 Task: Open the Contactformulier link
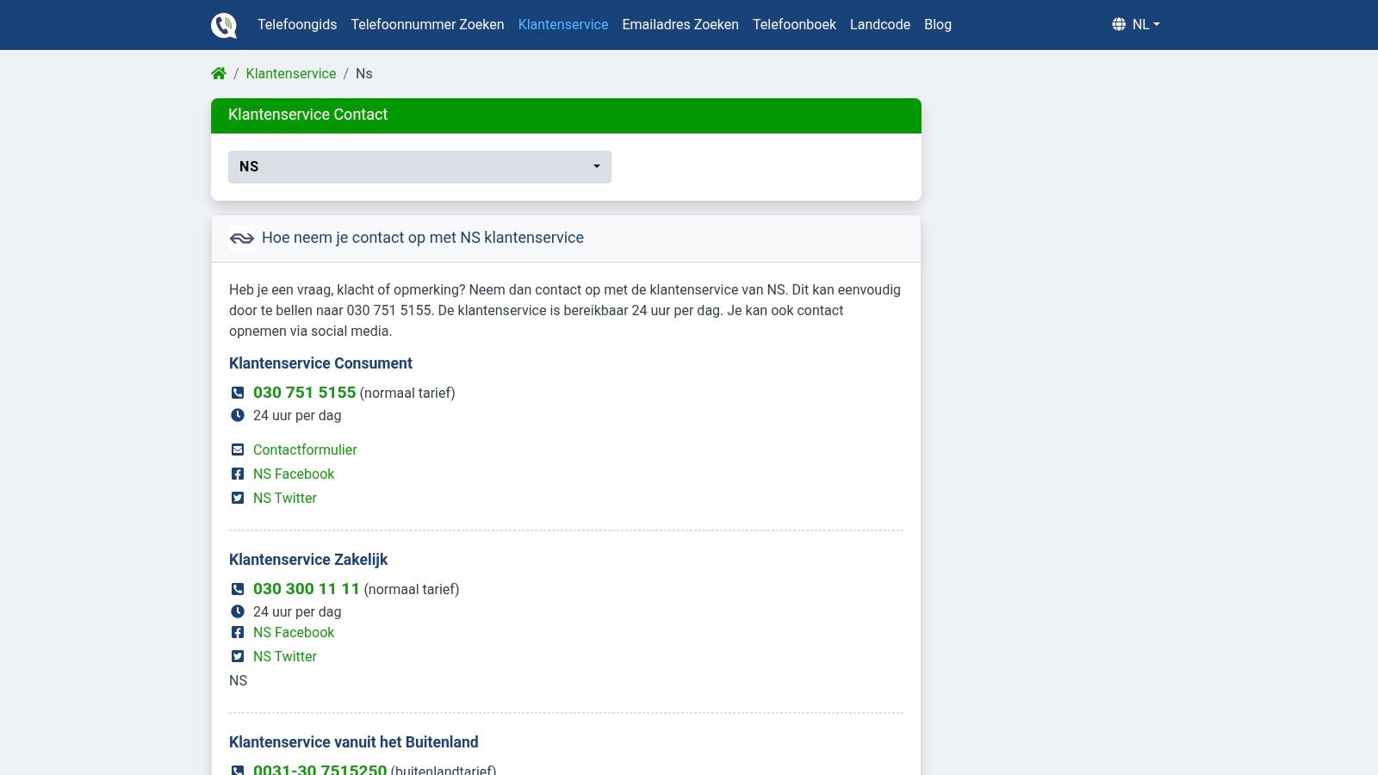click(305, 449)
